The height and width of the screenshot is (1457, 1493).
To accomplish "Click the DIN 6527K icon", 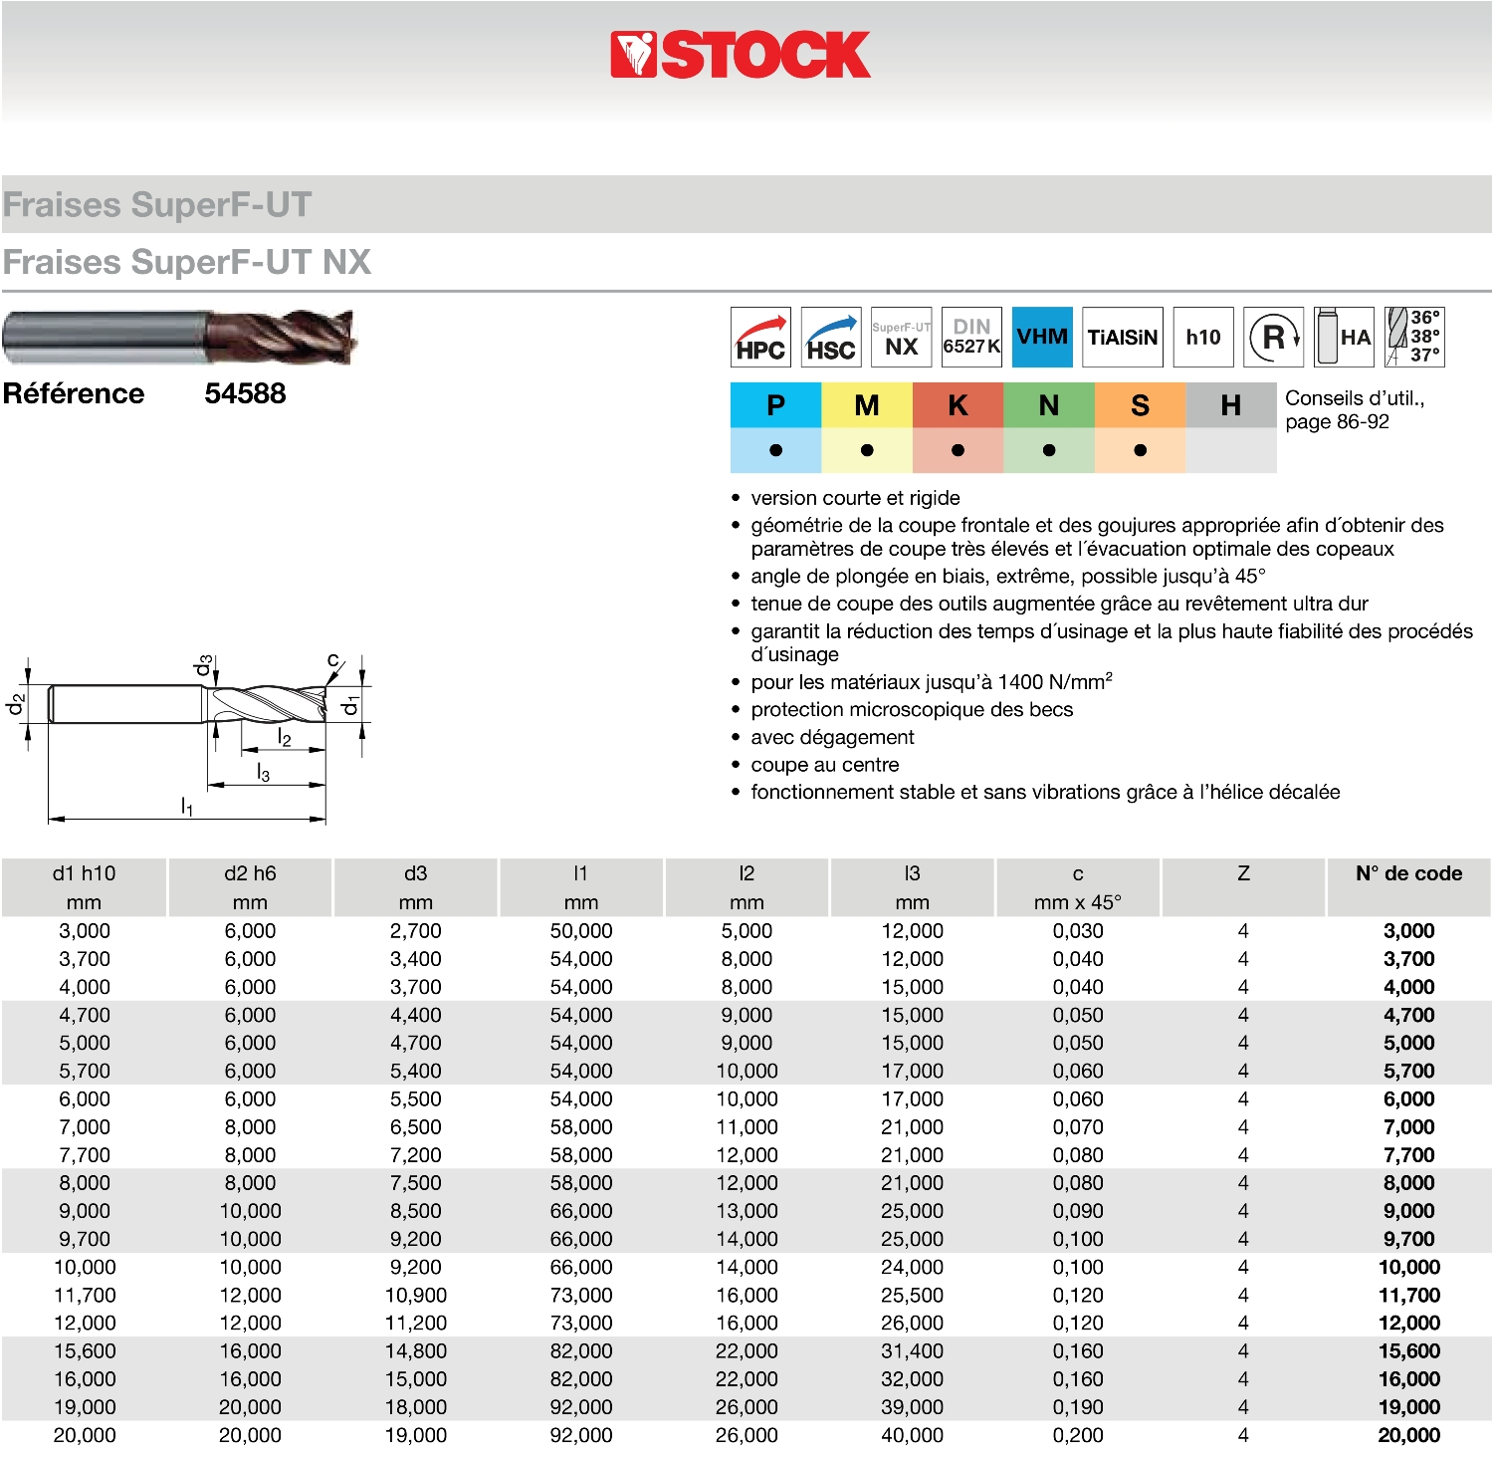I will click(971, 338).
